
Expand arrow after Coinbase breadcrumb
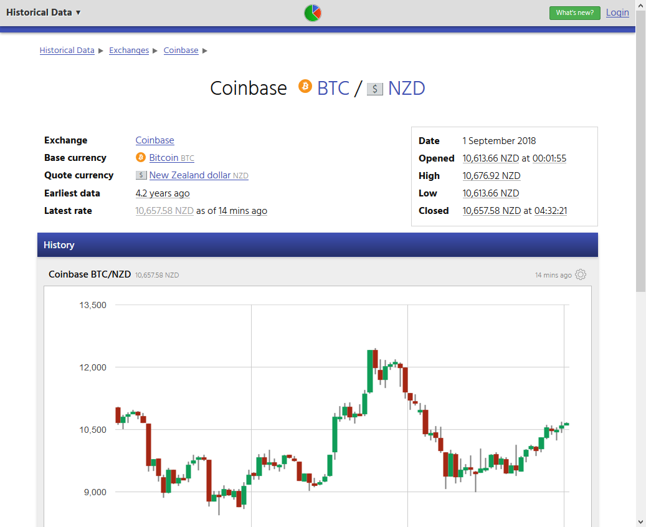coord(205,51)
